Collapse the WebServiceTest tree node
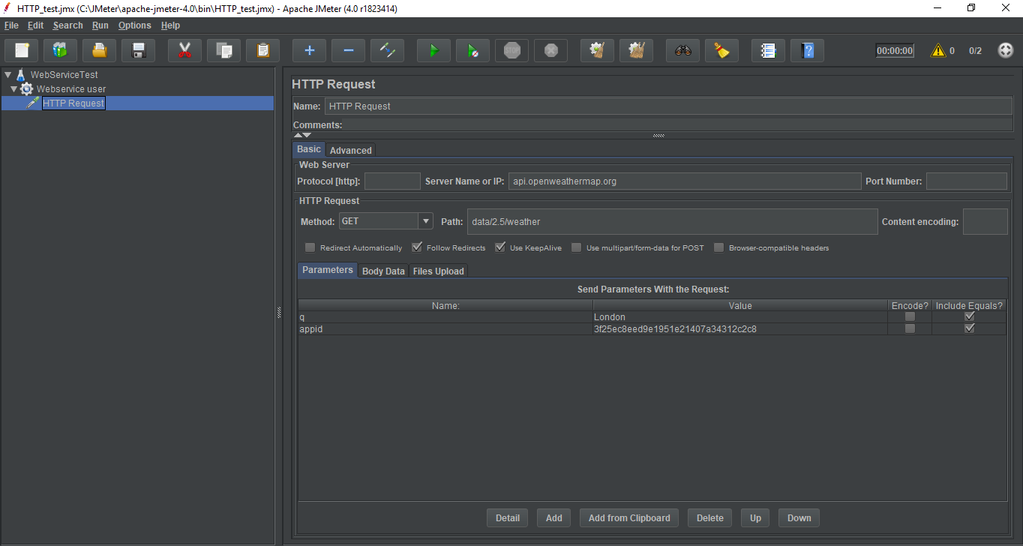Image resolution: width=1023 pixels, height=546 pixels. tap(7, 75)
